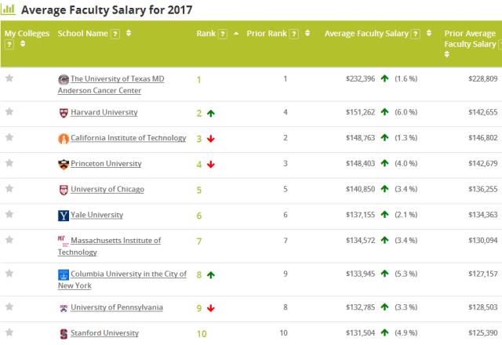Star Harvard University as a favorite
Image resolution: width=502 pixels, height=345 pixels.
[9, 111]
